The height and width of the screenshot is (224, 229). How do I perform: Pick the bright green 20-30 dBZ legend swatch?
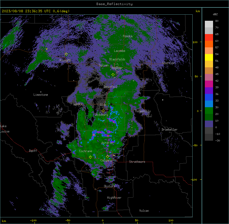[x=209, y=111]
